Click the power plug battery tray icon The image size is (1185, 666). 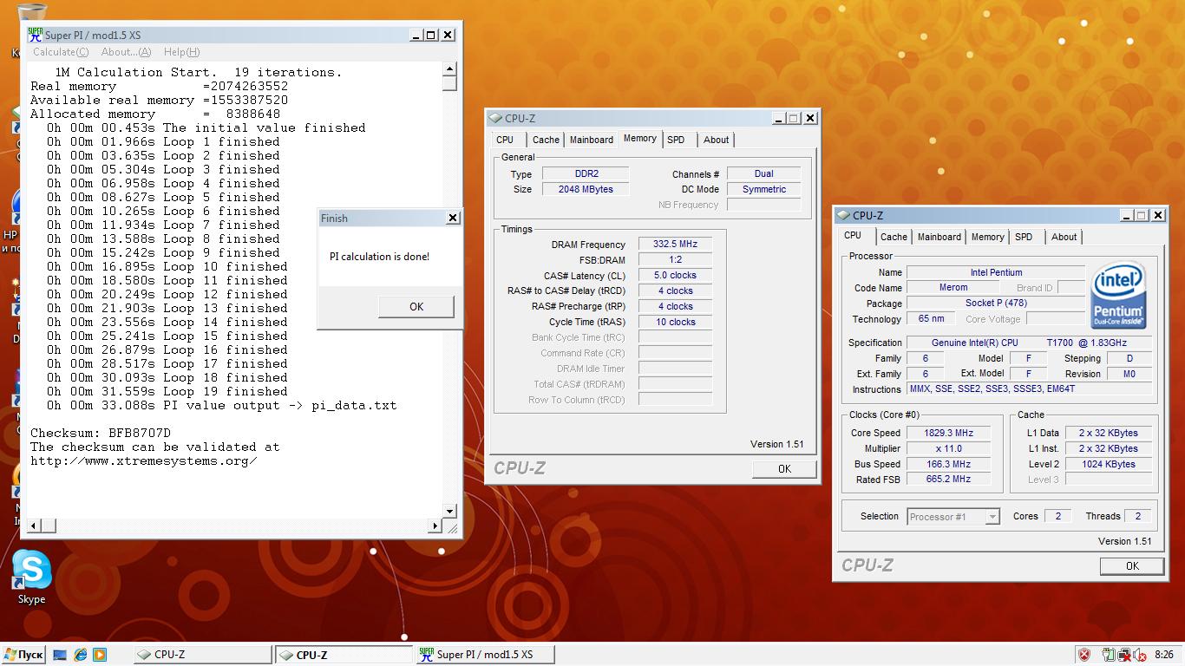click(1110, 655)
